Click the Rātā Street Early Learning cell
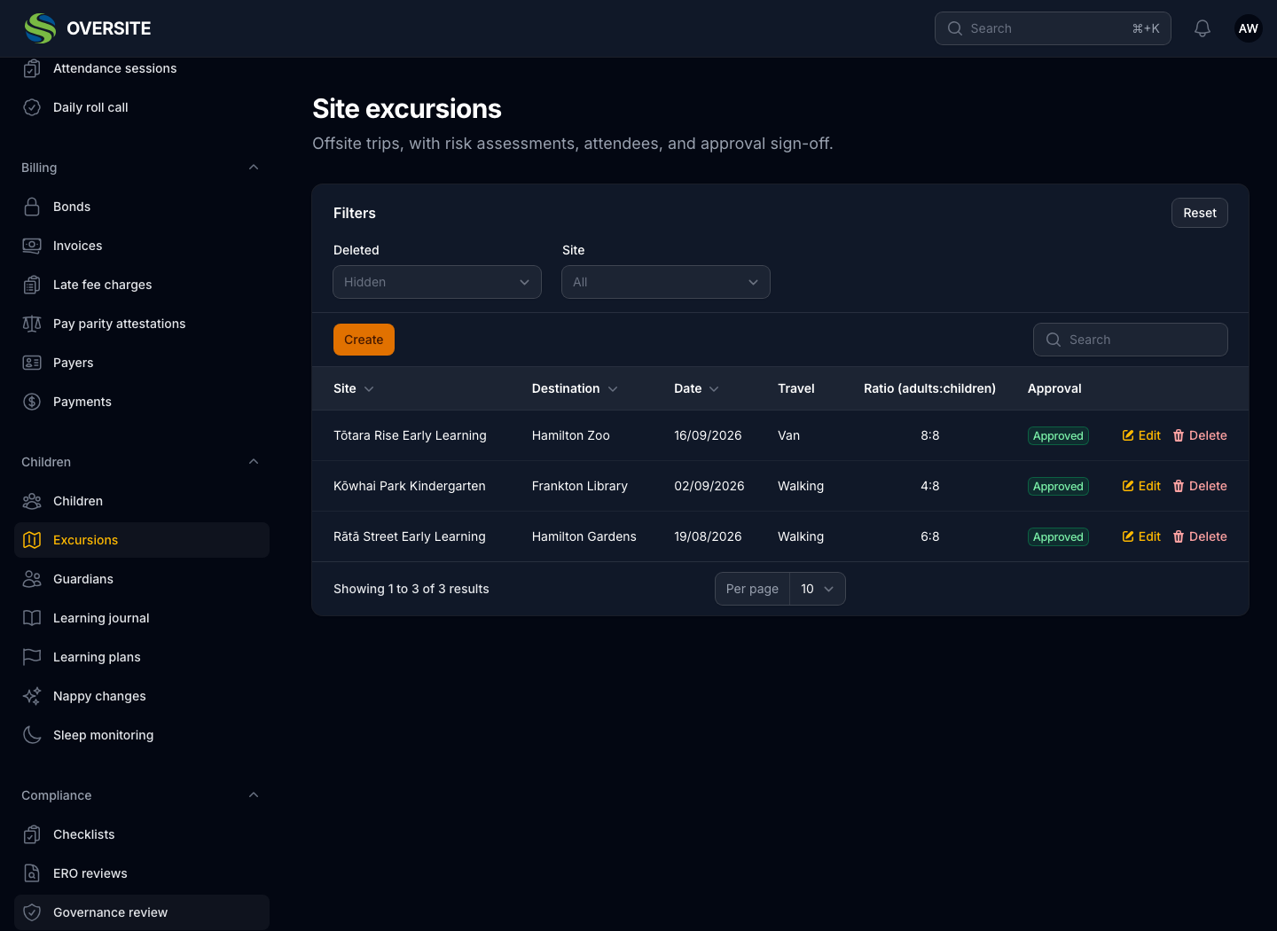The image size is (1277, 931). pos(410,536)
